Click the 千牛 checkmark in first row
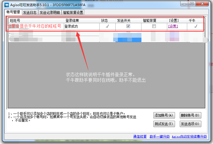The height and width of the screenshot is (144, 213). coord(196,26)
